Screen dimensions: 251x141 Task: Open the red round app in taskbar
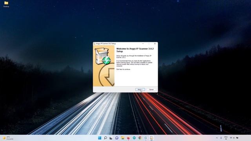tap(128, 138)
